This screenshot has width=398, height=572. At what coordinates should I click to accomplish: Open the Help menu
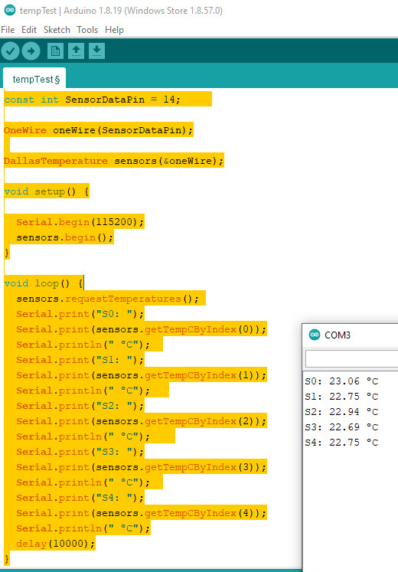point(115,30)
